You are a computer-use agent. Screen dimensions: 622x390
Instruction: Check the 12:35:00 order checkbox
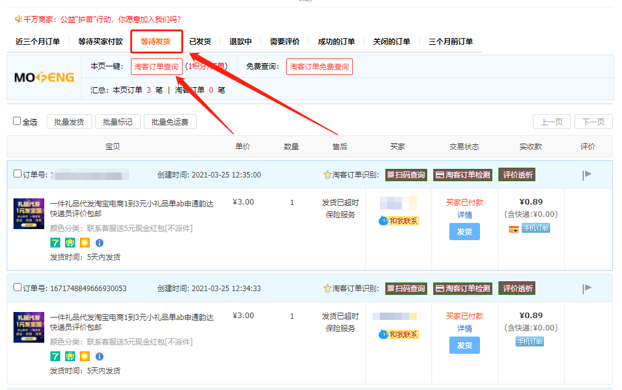[x=17, y=174]
